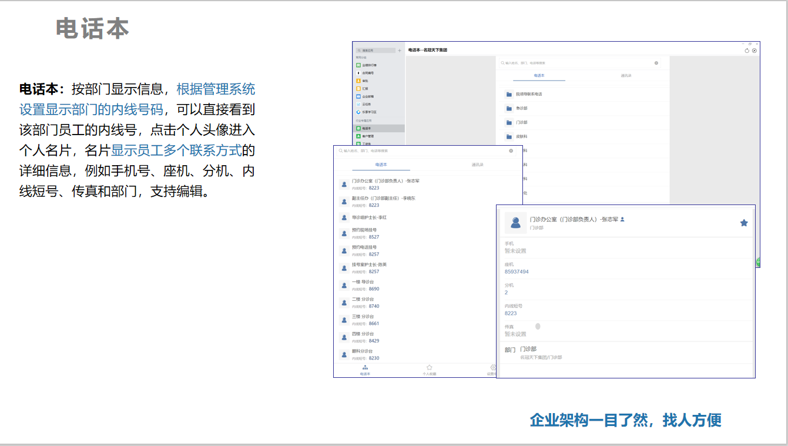
Task: Open the 院领导联系电话 folder icon
Action: pyautogui.click(x=509, y=94)
